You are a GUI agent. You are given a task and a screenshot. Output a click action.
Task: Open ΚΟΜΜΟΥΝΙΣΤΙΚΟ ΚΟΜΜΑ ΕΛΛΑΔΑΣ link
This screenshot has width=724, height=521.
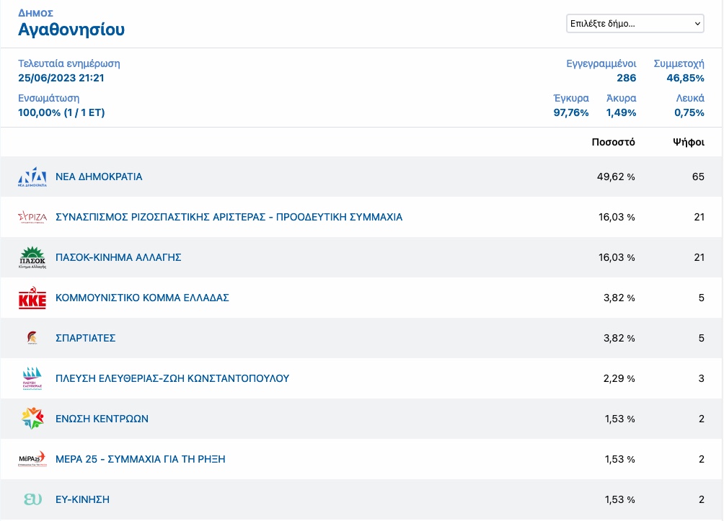tap(142, 298)
